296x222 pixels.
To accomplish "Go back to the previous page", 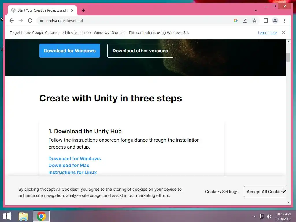I will pyautogui.click(x=12, y=21).
